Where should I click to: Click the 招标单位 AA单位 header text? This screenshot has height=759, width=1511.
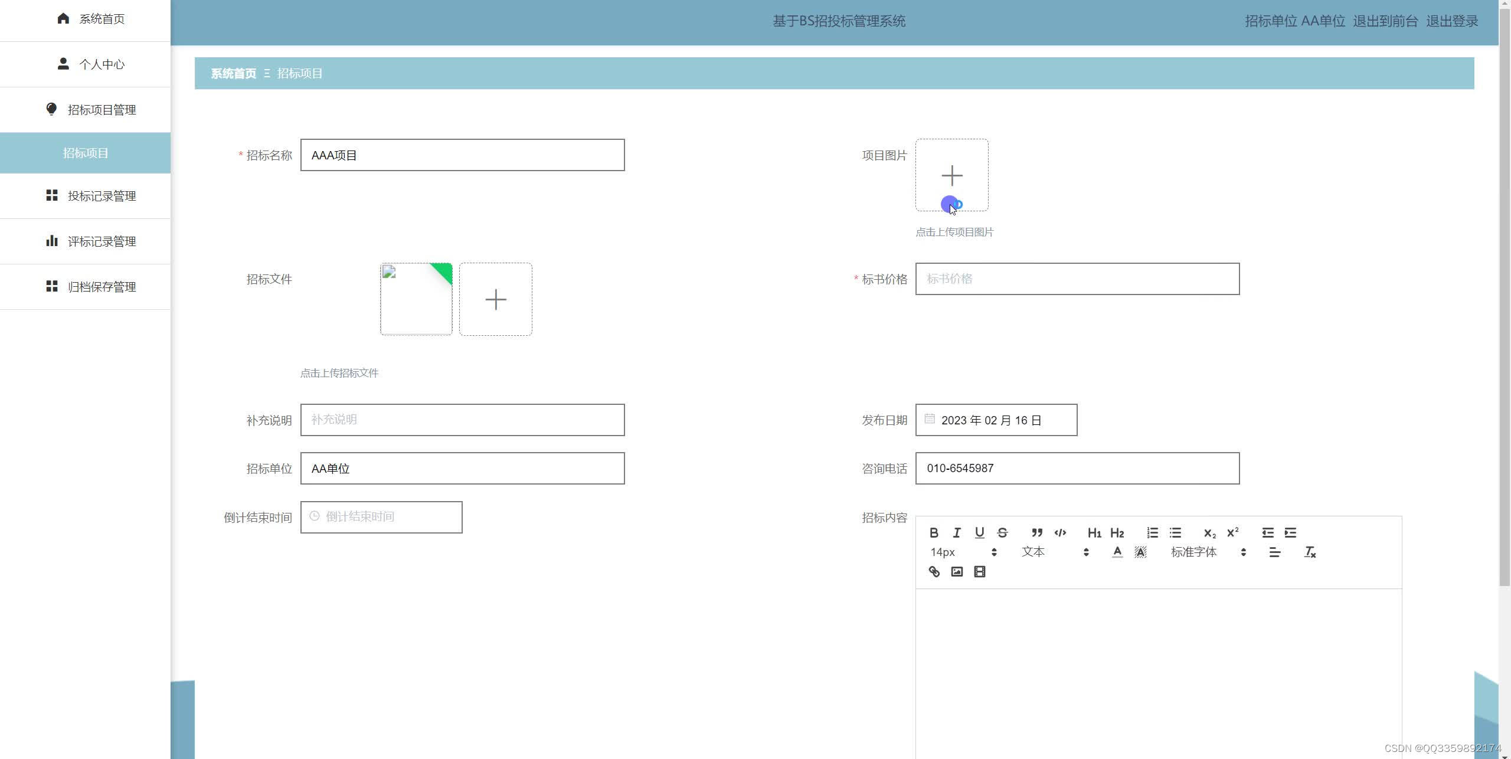click(x=1294, y=21)
